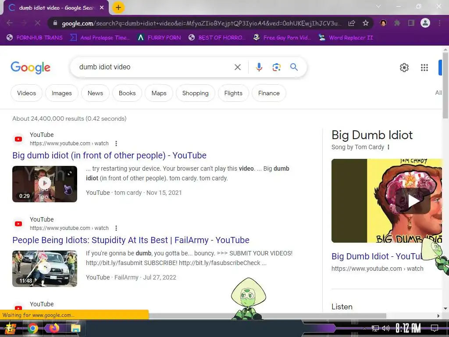View site information lock icon
The image size is (449, 337).
[55, 23]
